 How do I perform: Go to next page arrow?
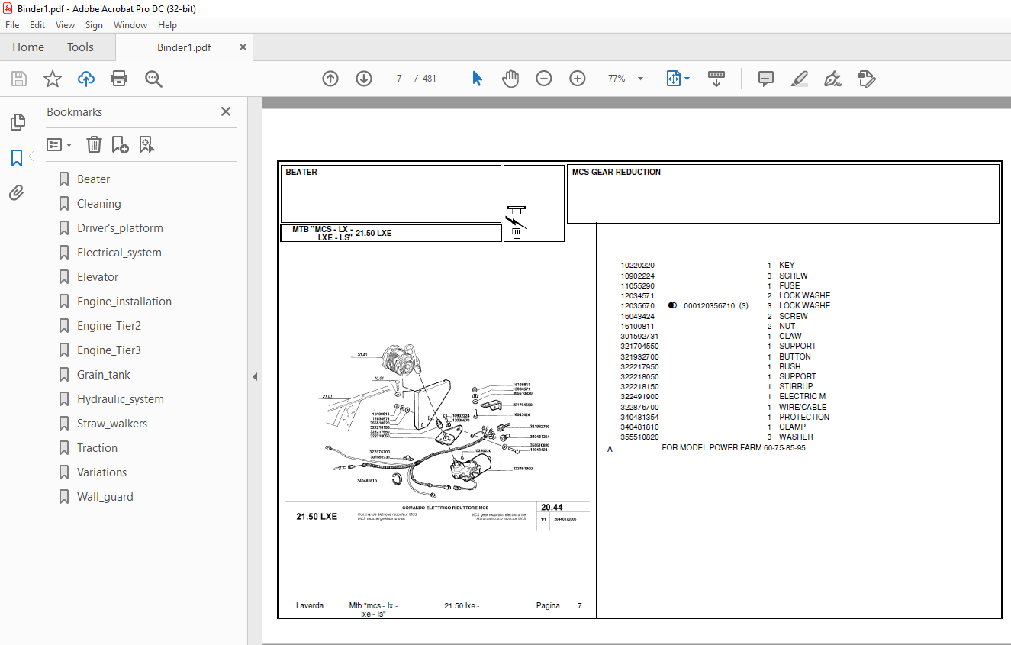(x=364, y=79)
